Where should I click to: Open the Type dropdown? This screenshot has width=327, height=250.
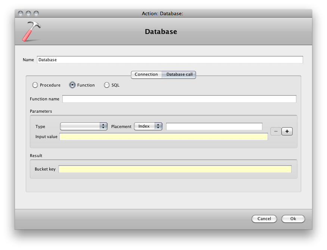pos(84,126)
